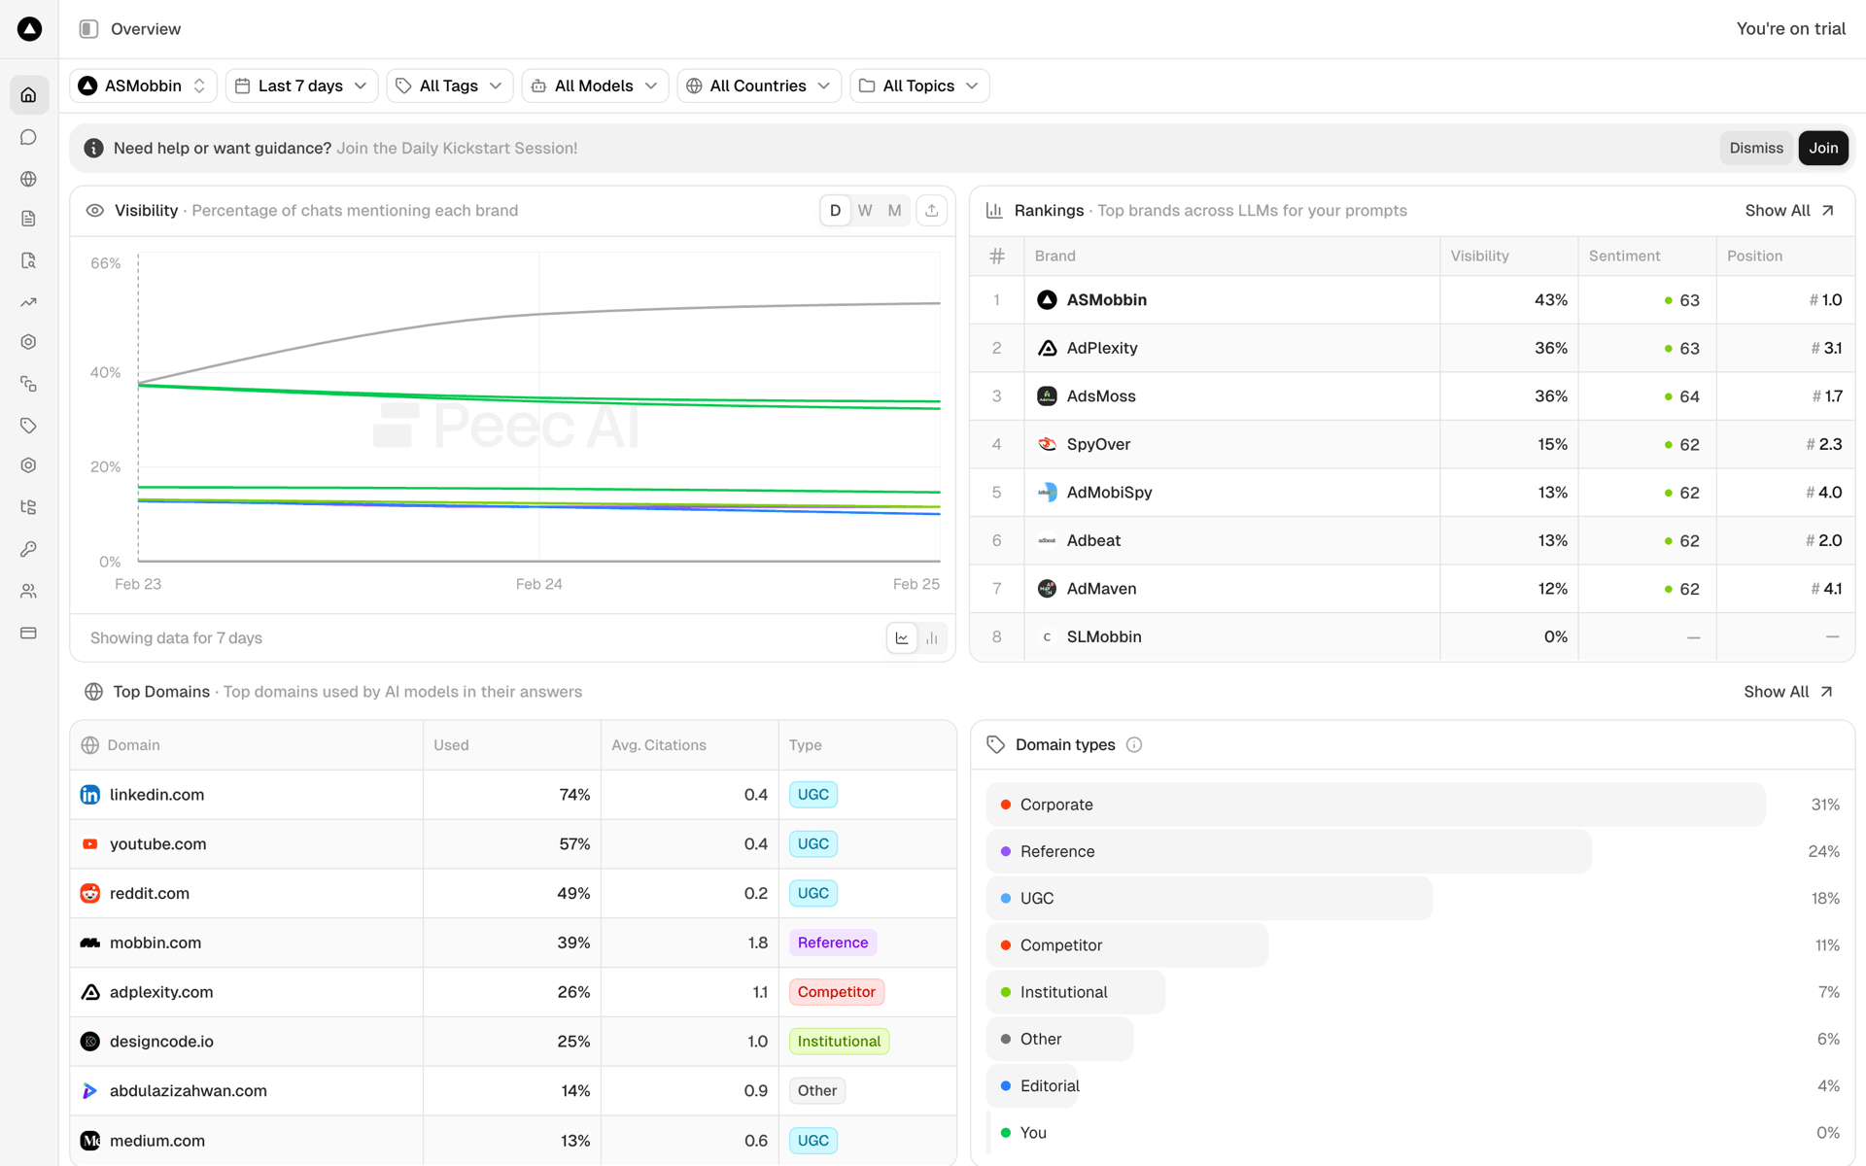Open the ASMobbin project selector
This screenshot has height=1166, width=1866.
(143, 86)
